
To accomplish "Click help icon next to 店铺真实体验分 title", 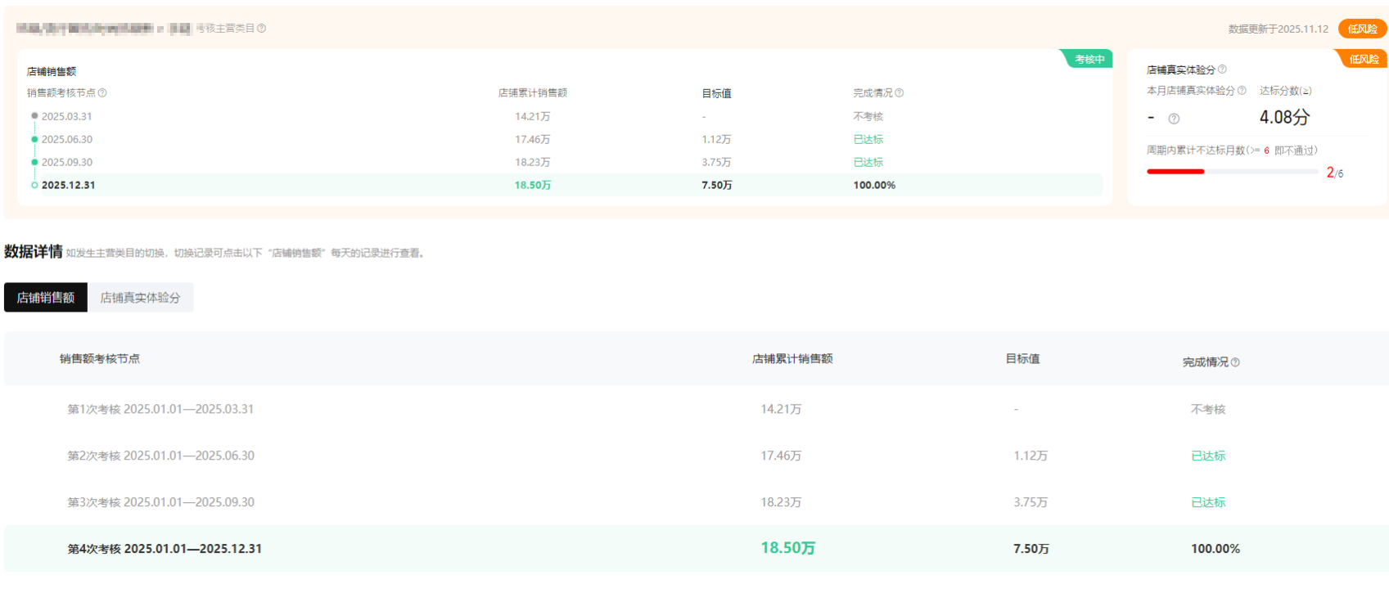I will [1222, 70].
